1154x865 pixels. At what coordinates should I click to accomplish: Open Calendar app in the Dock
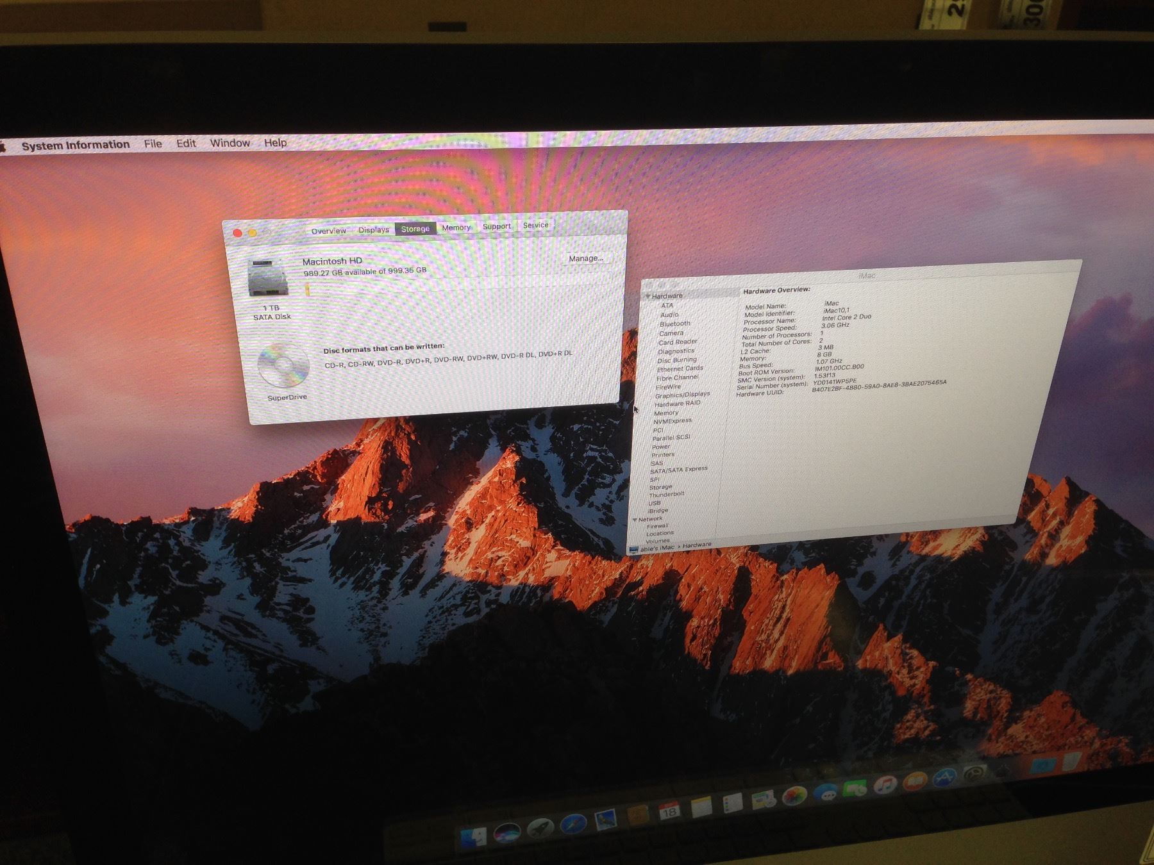669,812
